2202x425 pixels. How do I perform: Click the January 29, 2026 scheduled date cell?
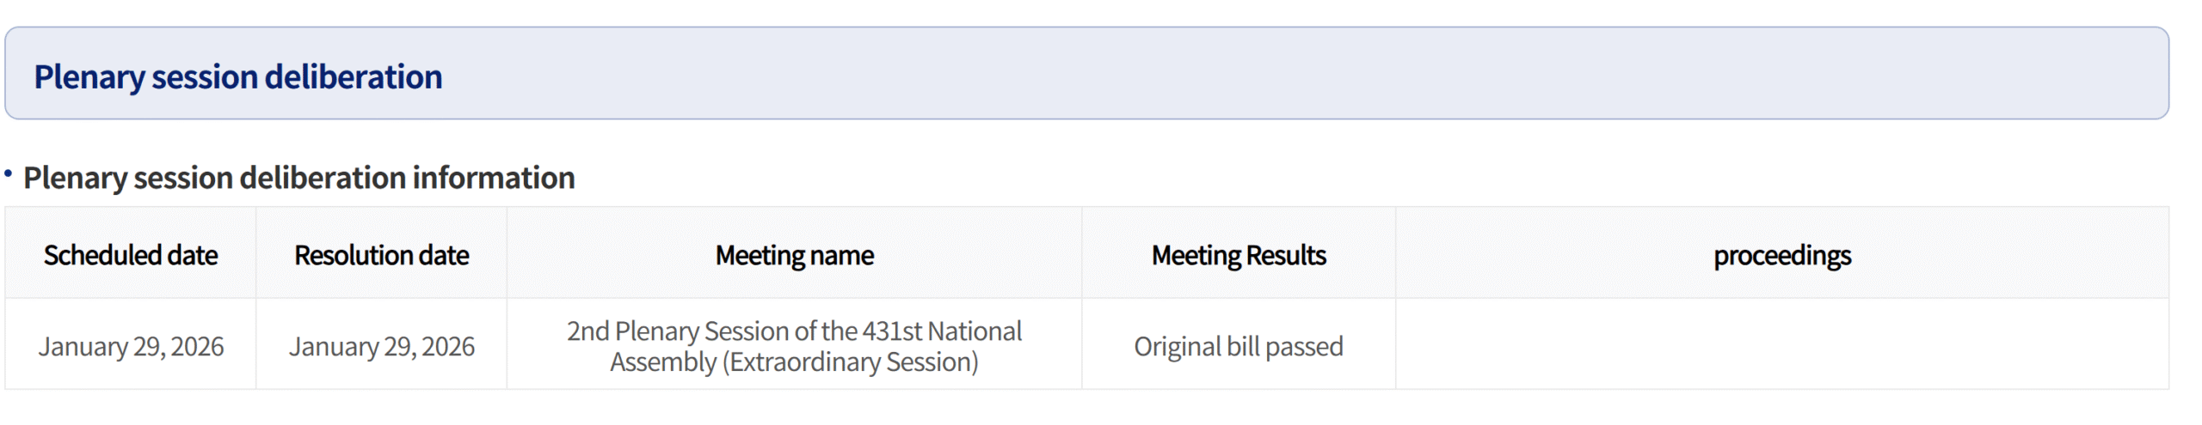pos(131,347)
